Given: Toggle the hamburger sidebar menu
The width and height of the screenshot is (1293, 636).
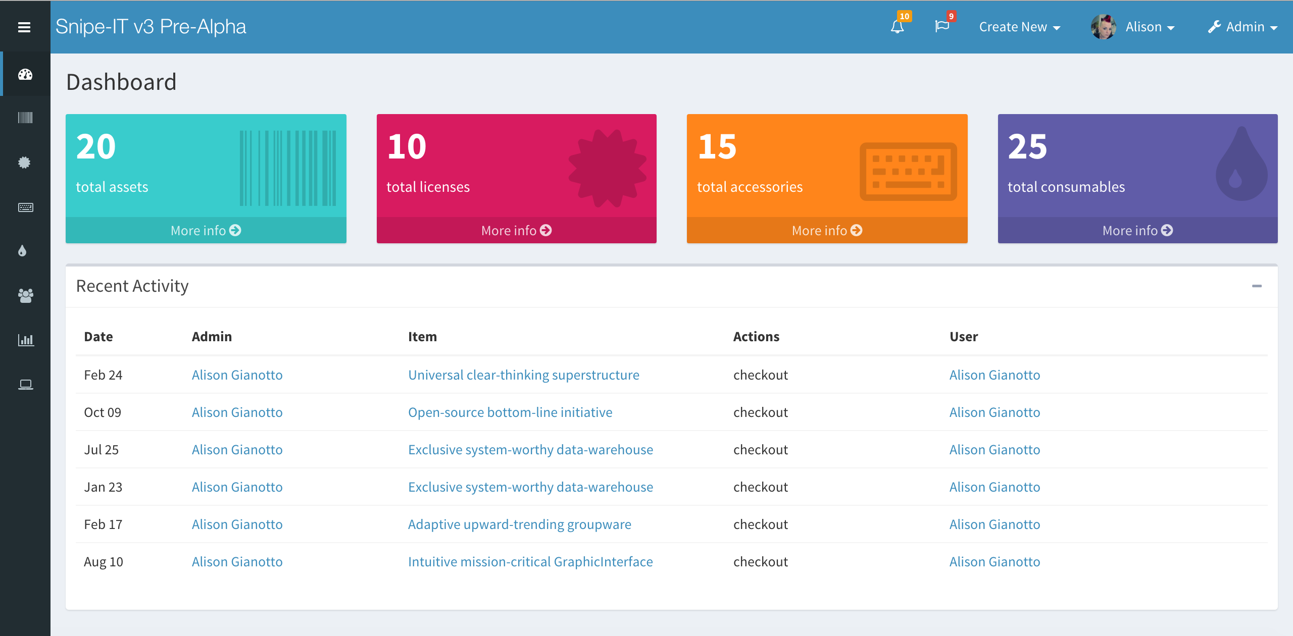Looking at the screenshot, I should (x=24, y=27).
